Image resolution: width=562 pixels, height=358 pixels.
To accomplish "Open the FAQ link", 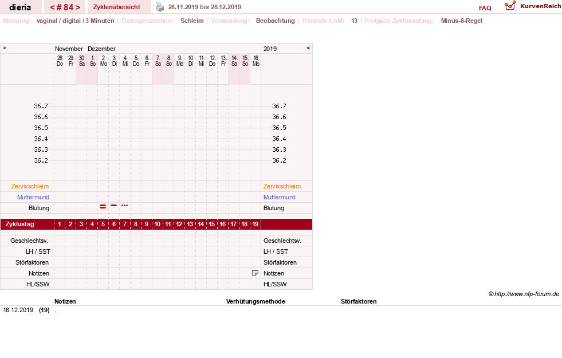I will (x=485, y=8).
